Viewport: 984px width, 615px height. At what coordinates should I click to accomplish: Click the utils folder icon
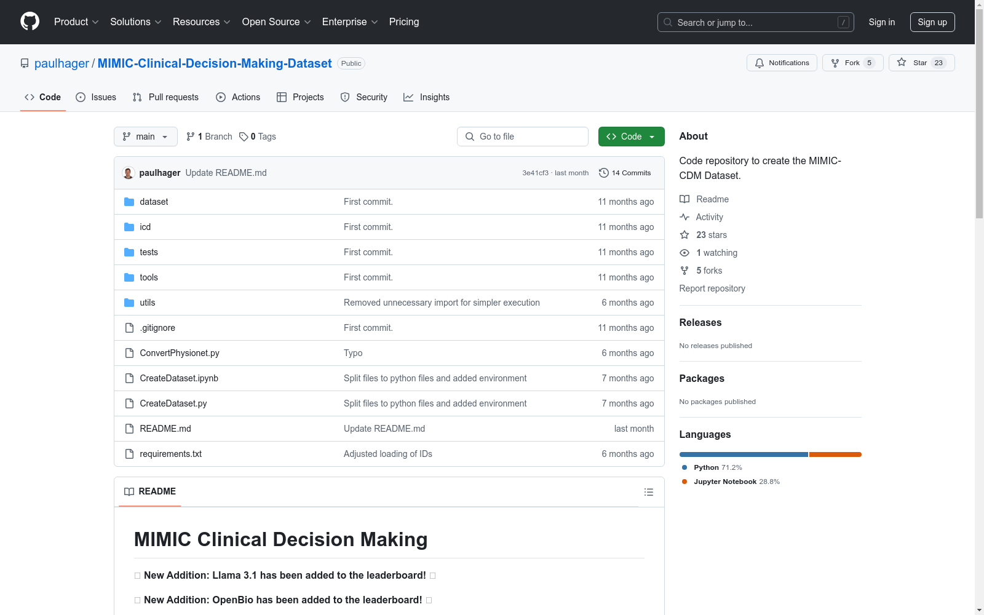[x=129, y=303]
